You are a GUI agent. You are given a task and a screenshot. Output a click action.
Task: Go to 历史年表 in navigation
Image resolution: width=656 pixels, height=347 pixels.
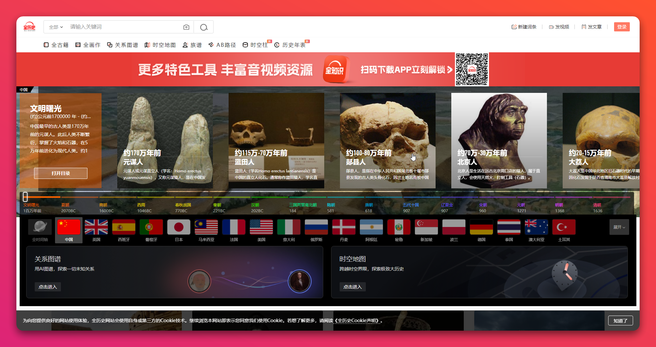click(291, 45)
